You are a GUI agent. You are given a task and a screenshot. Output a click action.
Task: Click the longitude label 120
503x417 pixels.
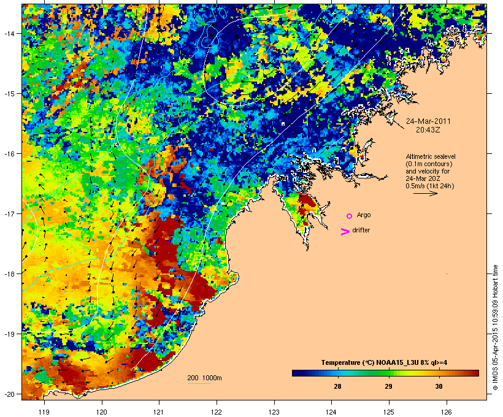[x=102, y=412]
